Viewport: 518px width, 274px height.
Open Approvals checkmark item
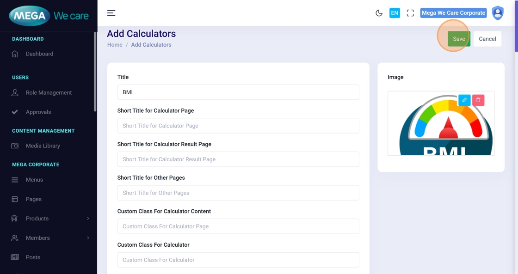[38, 112]
